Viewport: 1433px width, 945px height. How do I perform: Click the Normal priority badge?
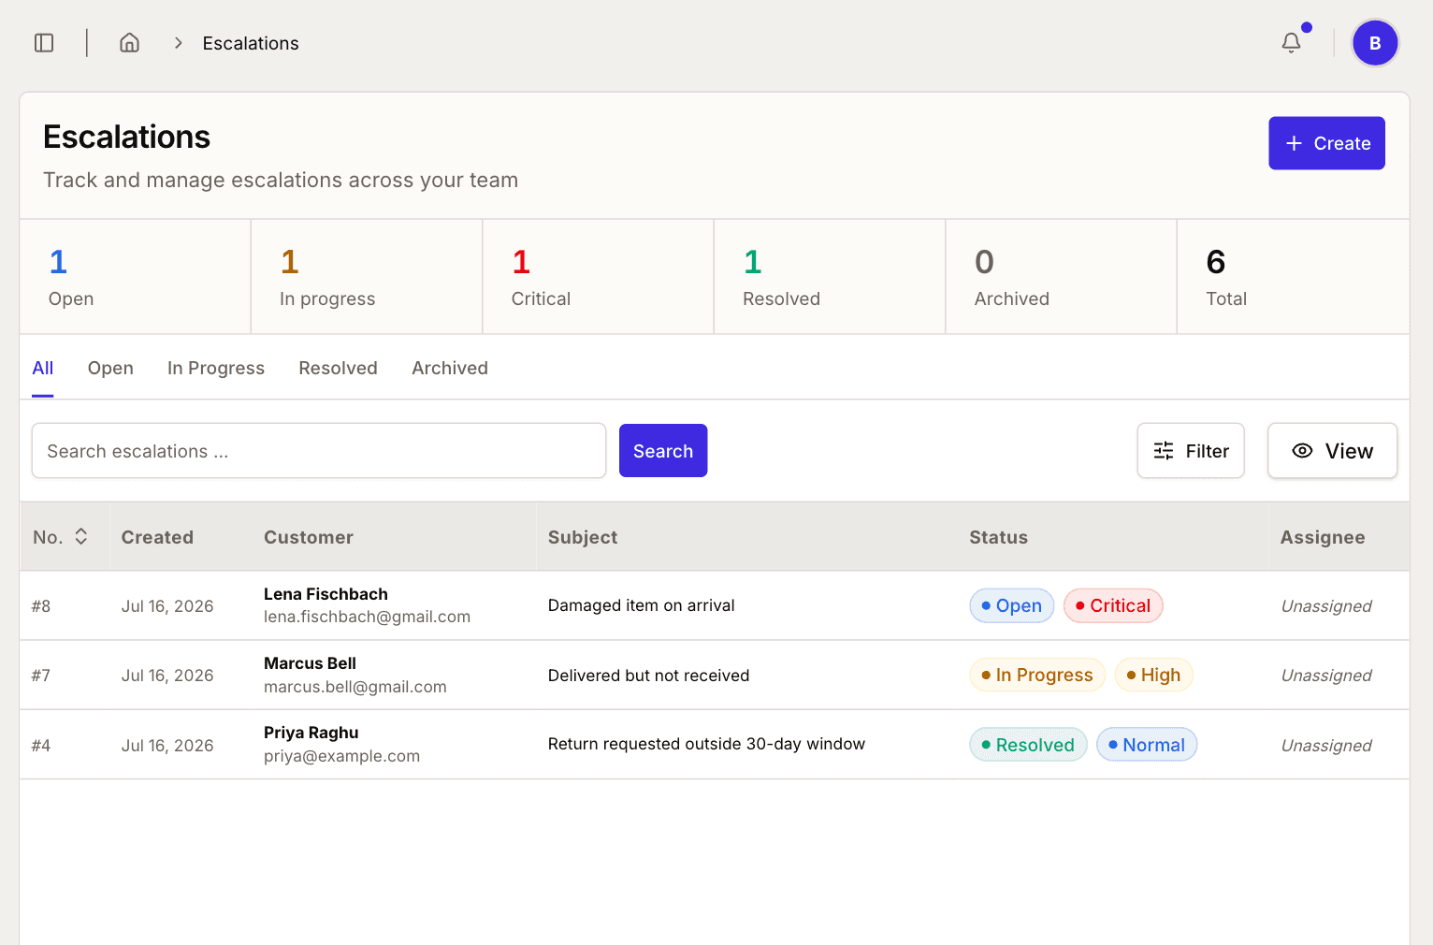coord(1147,745)
